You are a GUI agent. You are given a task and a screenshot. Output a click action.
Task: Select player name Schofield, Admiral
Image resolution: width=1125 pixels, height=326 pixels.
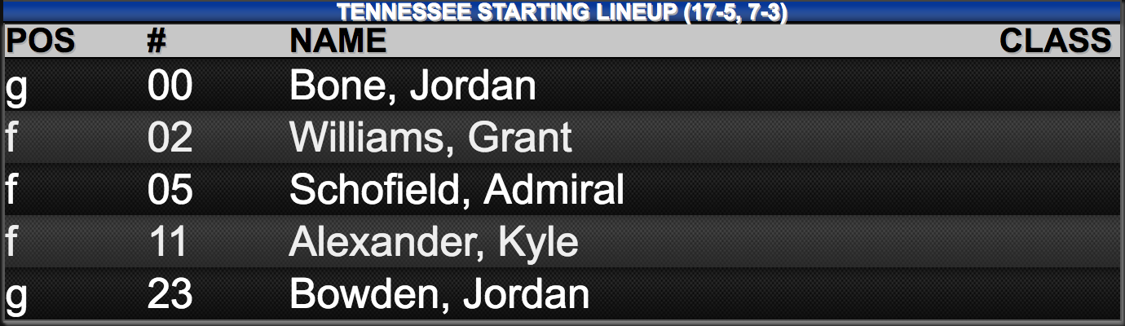point(457,190)
